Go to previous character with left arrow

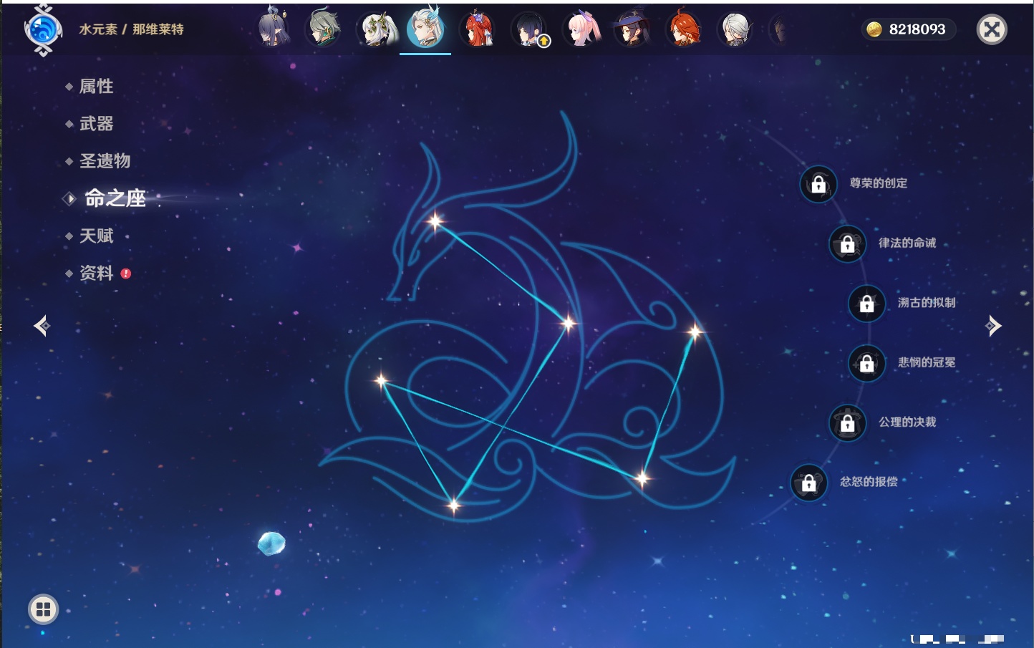coord(42,326)
